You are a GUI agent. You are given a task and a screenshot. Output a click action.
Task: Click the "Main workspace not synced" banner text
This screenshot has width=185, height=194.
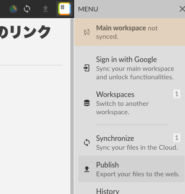click(127, 32)
